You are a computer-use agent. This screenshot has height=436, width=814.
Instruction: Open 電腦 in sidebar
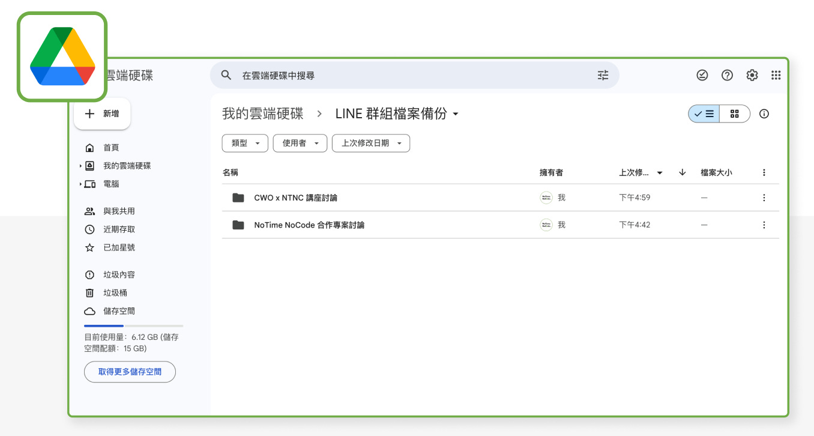[111, 184]
